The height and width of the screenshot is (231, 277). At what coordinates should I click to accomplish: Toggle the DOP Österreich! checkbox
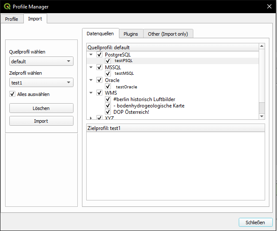(x=108, y=112)
